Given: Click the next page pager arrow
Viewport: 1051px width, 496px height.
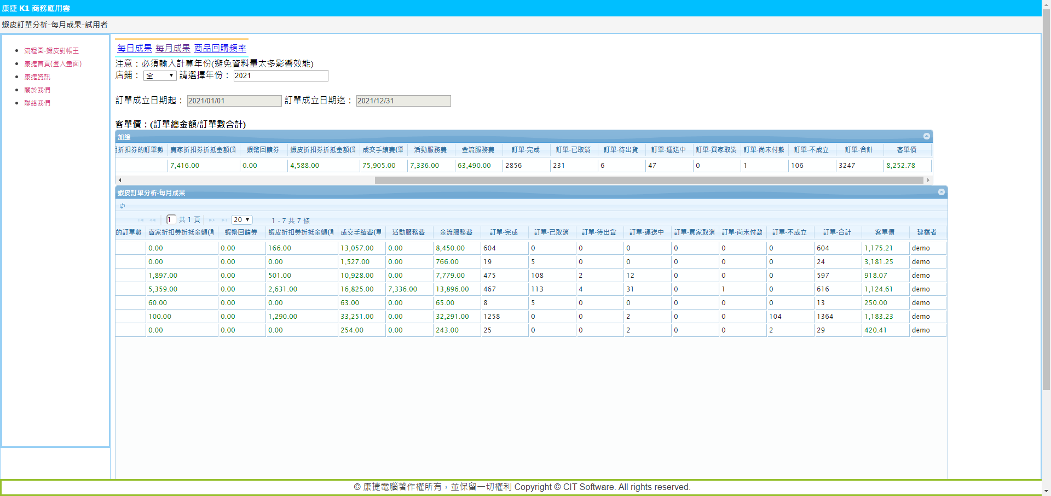Looking at the screenshot, I should pos(212,220).
